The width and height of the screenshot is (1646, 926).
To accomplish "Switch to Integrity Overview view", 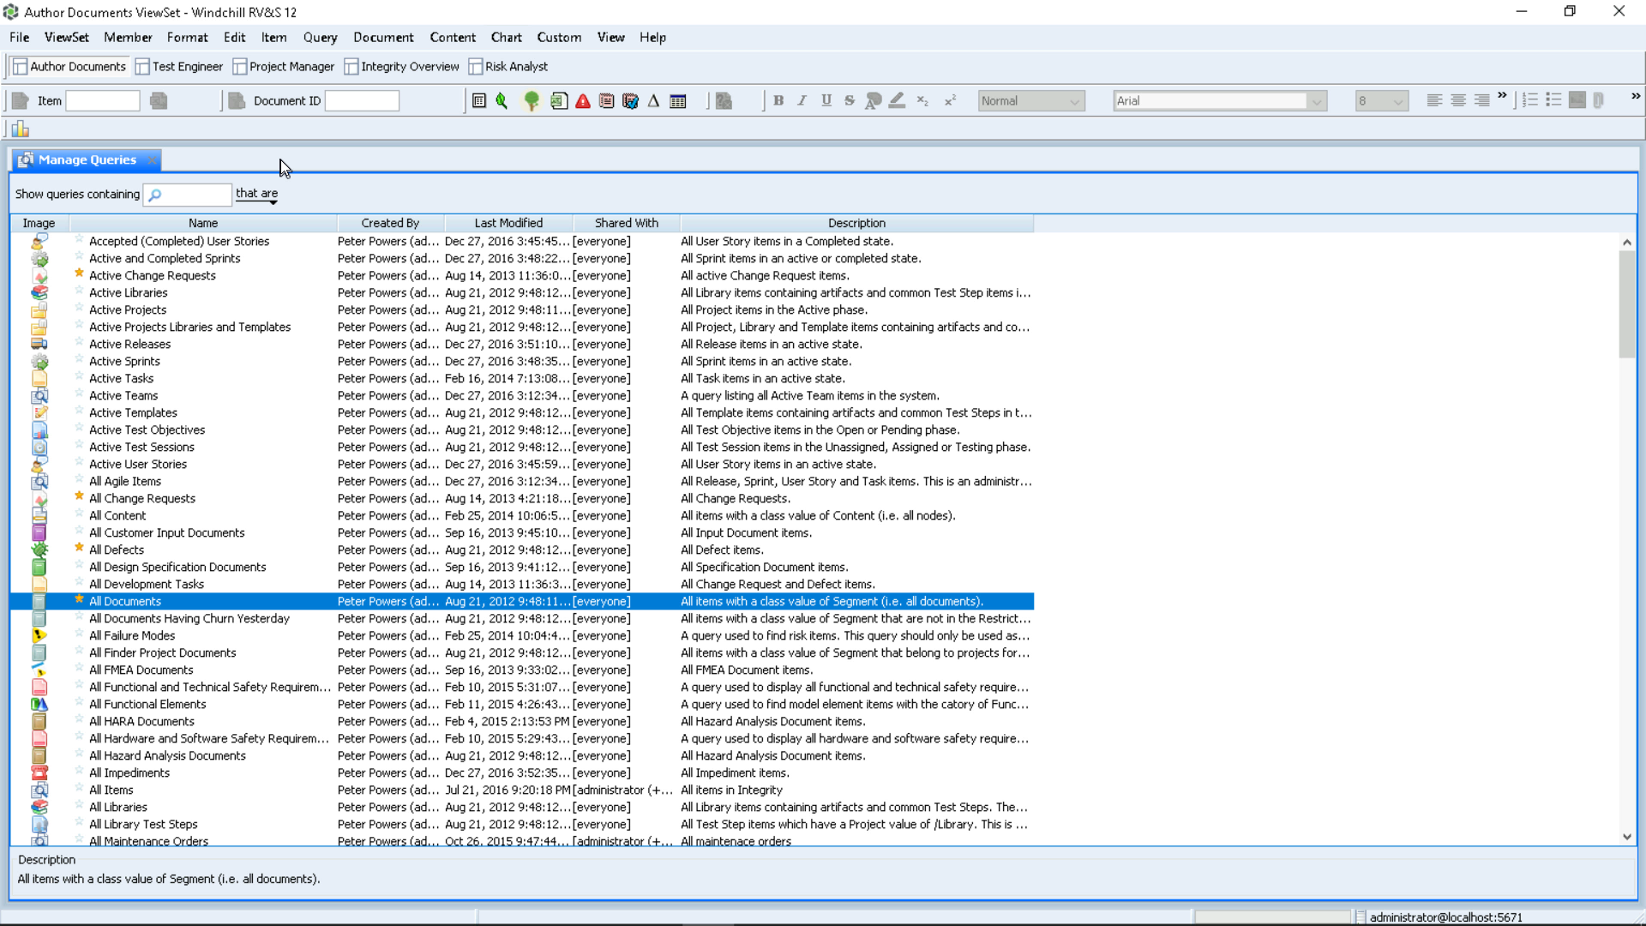I will (402, 67).
